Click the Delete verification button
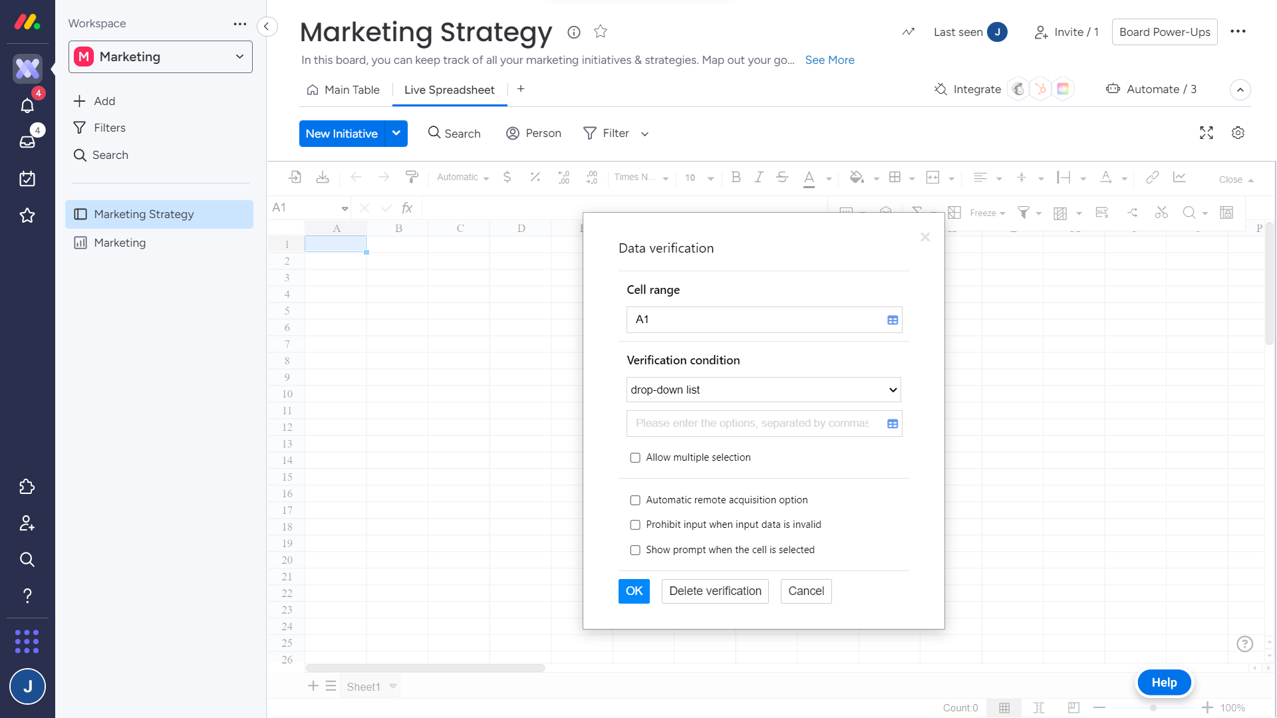 click(715, 591)
